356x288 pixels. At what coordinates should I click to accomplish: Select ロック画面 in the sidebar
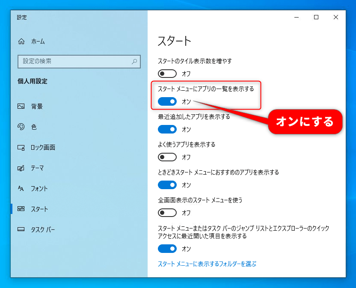(43, 148)
